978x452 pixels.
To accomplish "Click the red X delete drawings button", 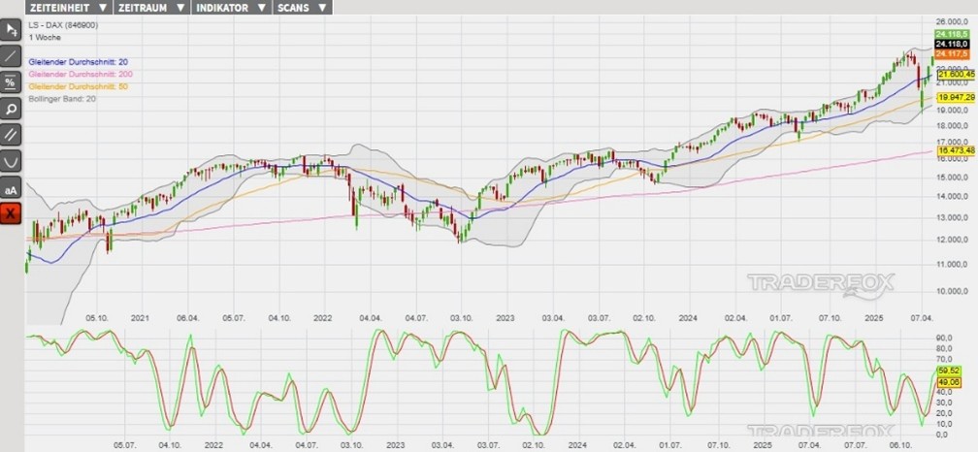I will point(12,212).
